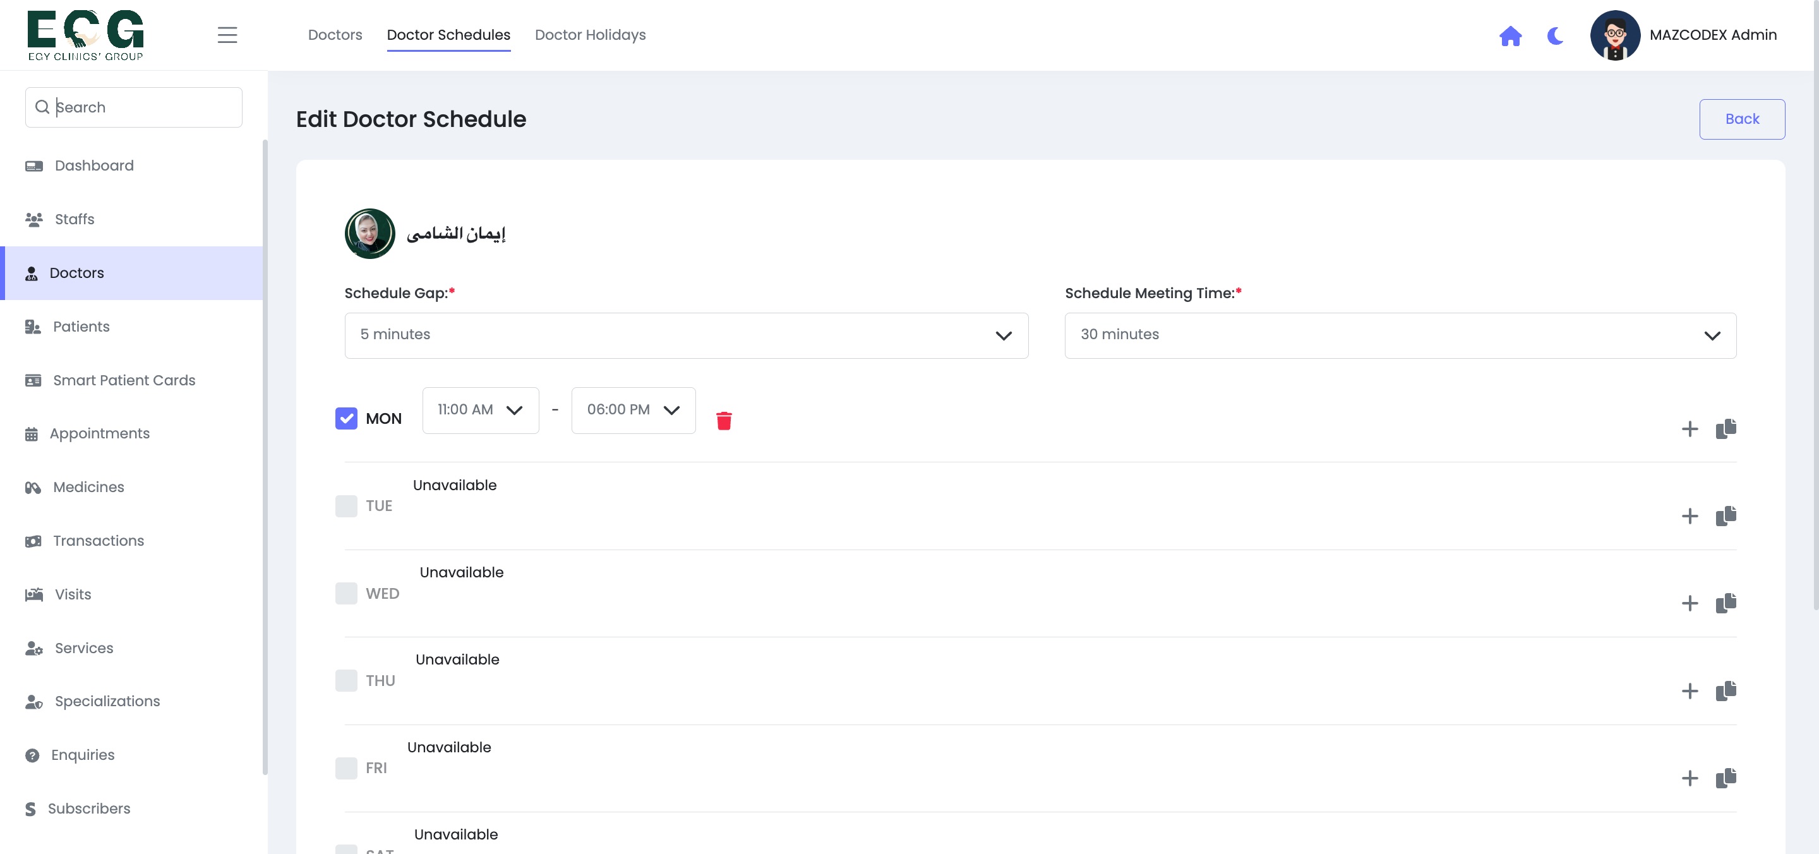Screen dimensions: 1819x854
Task: Click the Back button
Action: coord(1741,119)
